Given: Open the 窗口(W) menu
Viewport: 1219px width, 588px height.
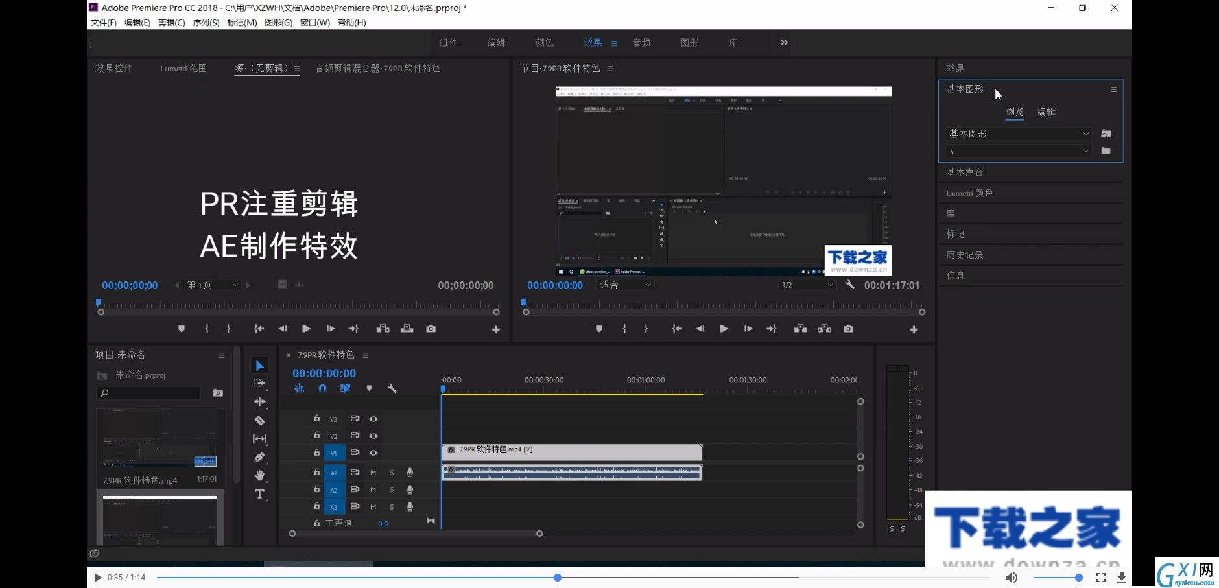Looking at the screenshot, I should [x=315, y=23].
